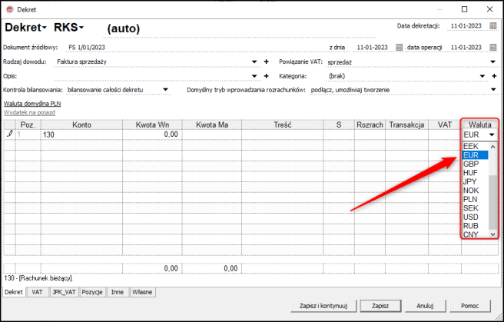Expand the Dekret heading dropdown

[x=45, y=28]
